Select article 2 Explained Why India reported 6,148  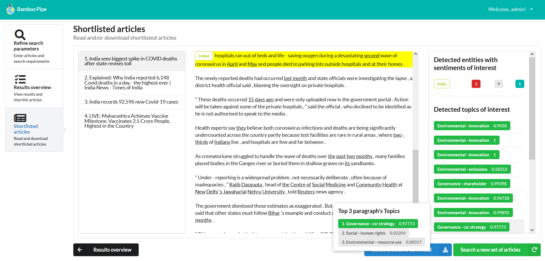click(x=132, y=83)
